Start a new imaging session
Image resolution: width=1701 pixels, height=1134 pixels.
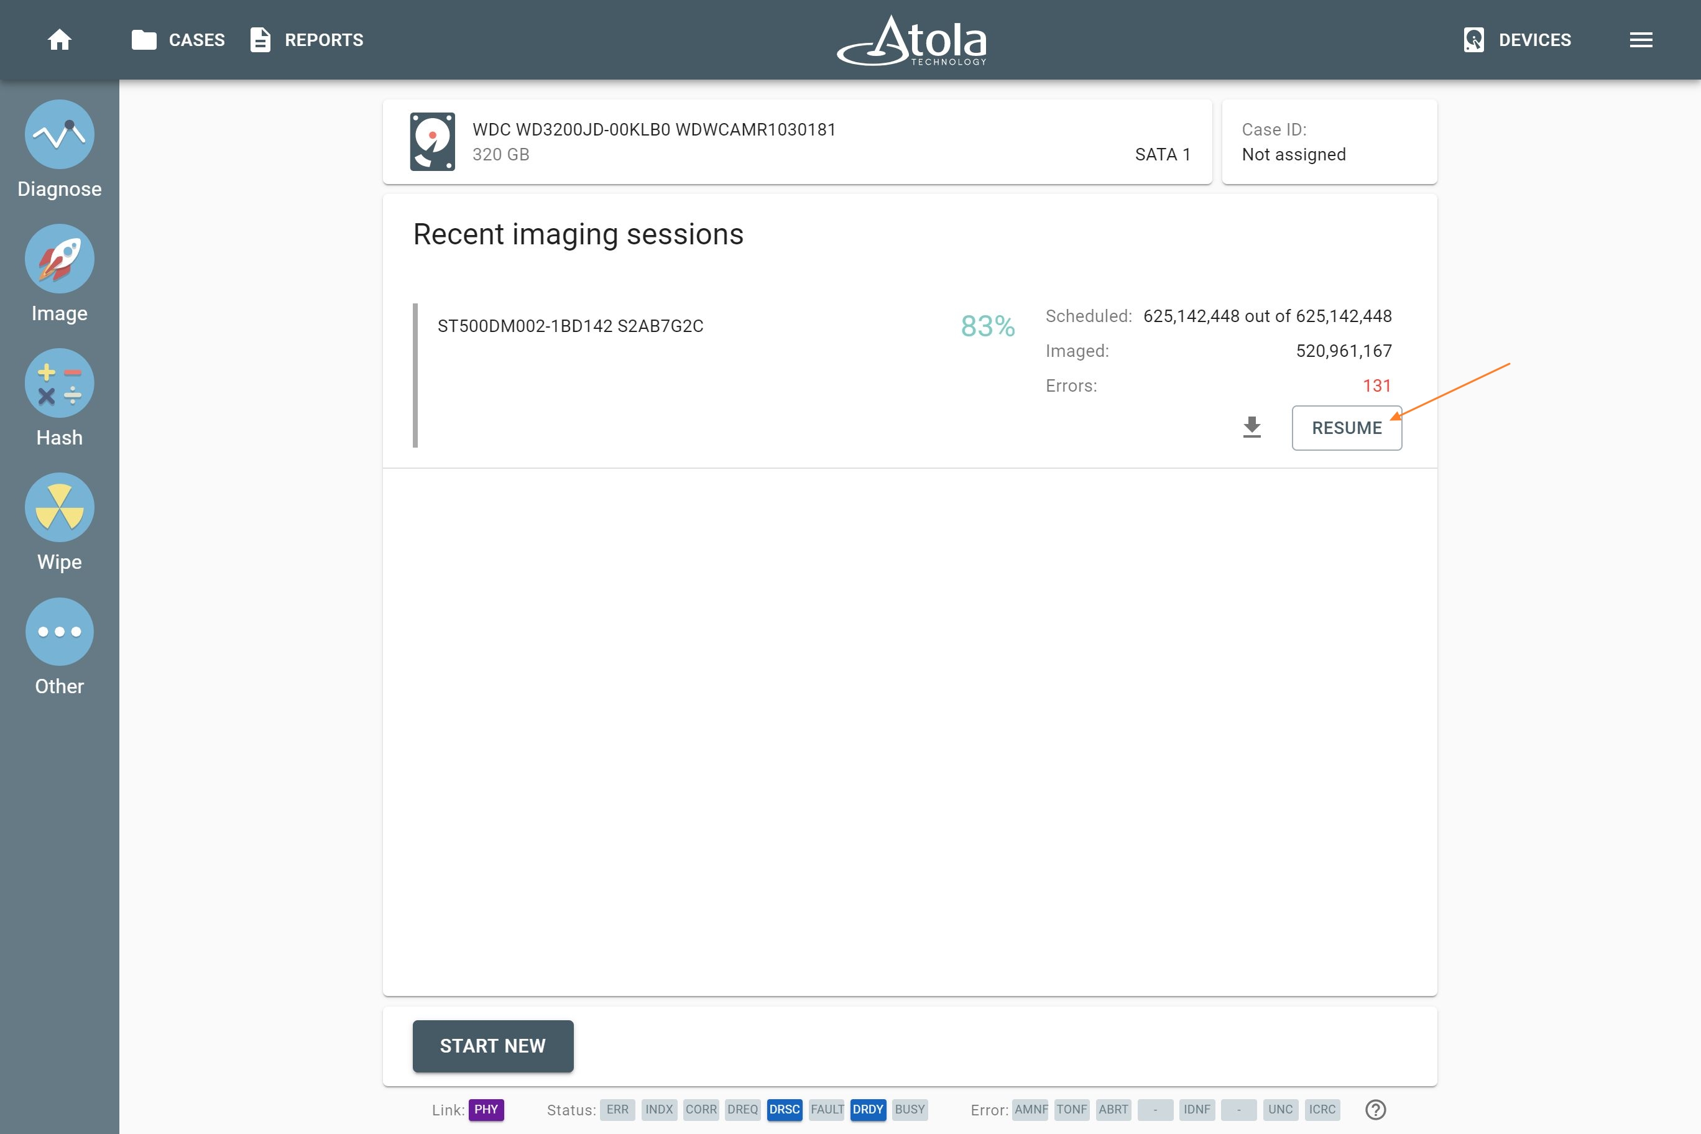pyautogui.click(x=492, y=1046)
